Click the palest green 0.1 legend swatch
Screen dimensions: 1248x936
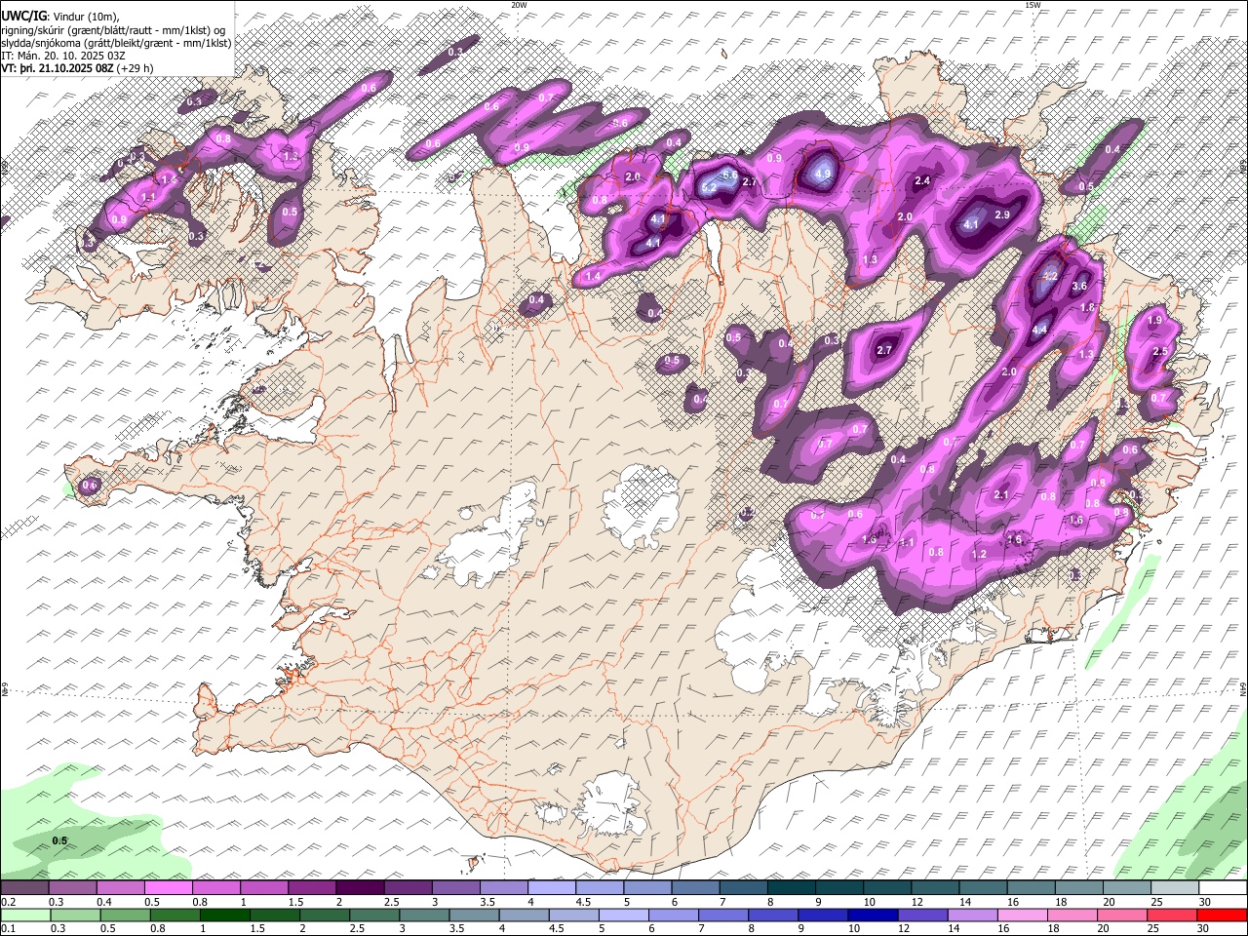point(24,915)
